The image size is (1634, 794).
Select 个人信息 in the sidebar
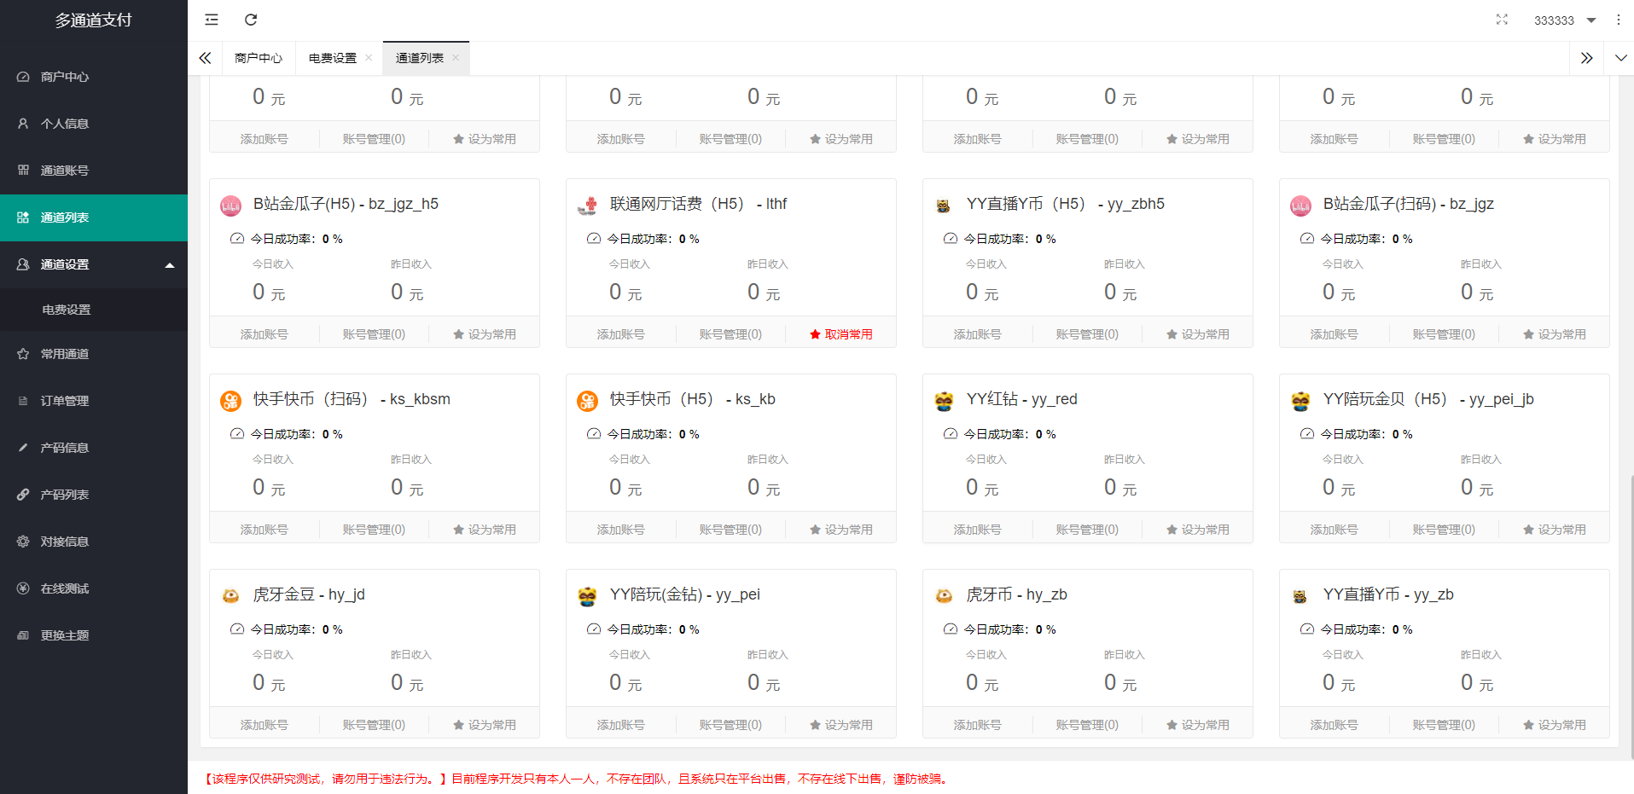tap(62, 123)
